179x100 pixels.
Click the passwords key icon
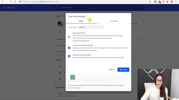click(60, 66)
